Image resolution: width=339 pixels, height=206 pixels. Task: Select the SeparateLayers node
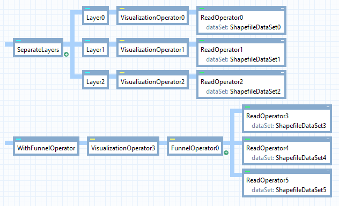pyautogui.click(x=38, y=48)
